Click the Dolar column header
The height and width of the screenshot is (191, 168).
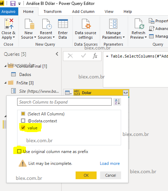click(101, 93)
